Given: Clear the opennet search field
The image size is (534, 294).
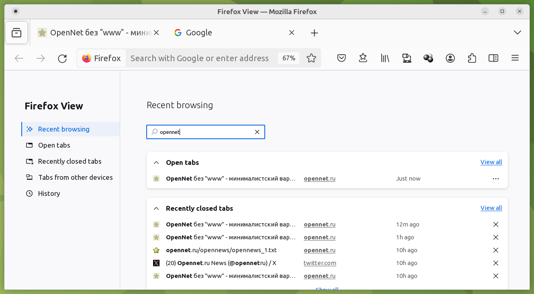Looking at the screenshot, I should (257, 132).
